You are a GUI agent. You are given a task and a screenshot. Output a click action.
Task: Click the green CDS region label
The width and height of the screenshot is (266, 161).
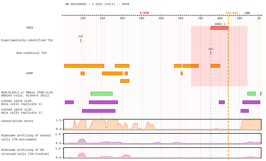(247, 13)
